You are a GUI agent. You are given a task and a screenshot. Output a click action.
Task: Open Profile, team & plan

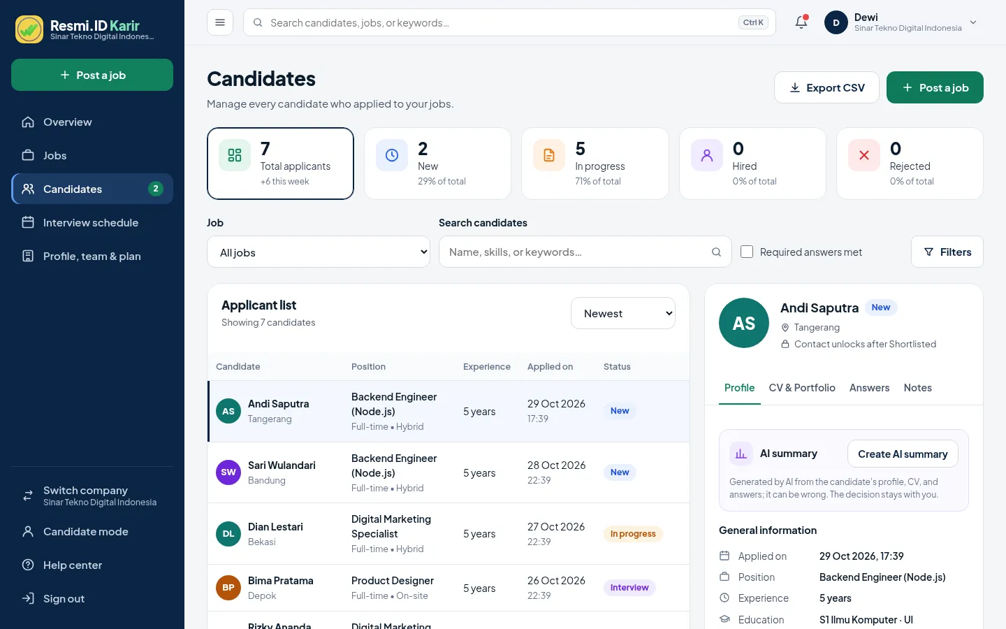(92, 256)
